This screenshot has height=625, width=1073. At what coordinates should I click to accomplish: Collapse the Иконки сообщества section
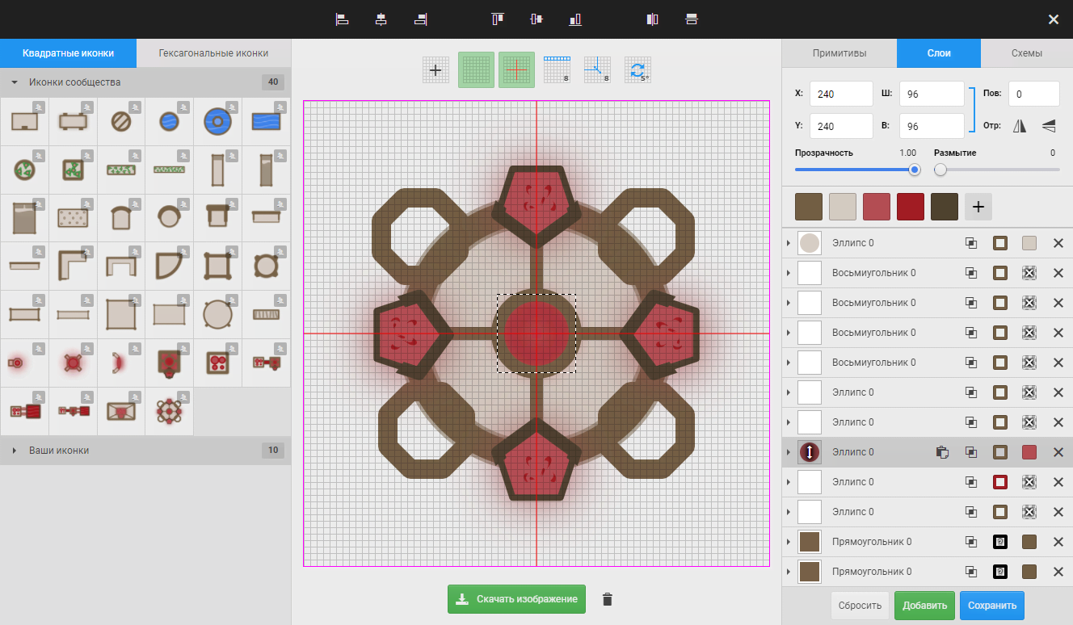tap(15, 82)
